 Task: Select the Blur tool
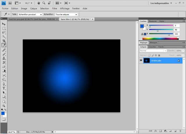[x=4, y=75]
